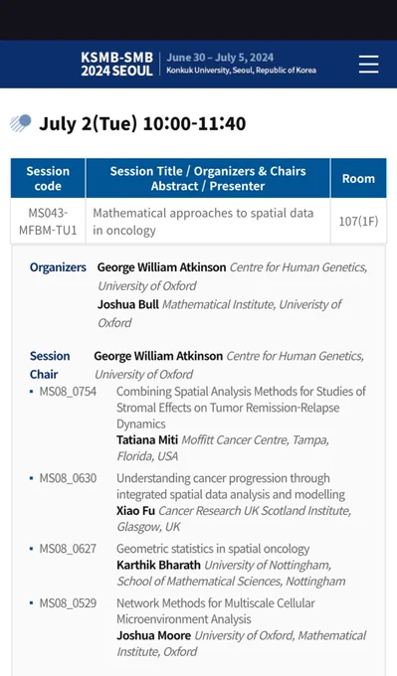Click the KSMB-SMB 2024 SEOUL logo
Viewport: 397px width, 676px height.
[117, 65]
